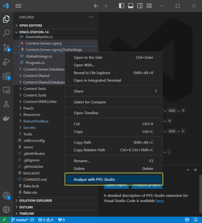This screenshot has height=223, width=202.
Task: Open the Extensions view
Action: click(x=6, y=76)
